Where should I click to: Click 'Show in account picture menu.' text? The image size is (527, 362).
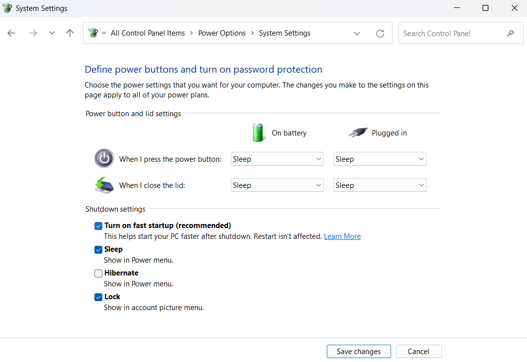(x=154, y=308)
